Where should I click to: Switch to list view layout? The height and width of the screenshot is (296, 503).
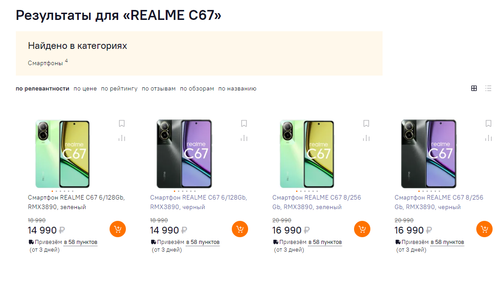pos(488,89)
